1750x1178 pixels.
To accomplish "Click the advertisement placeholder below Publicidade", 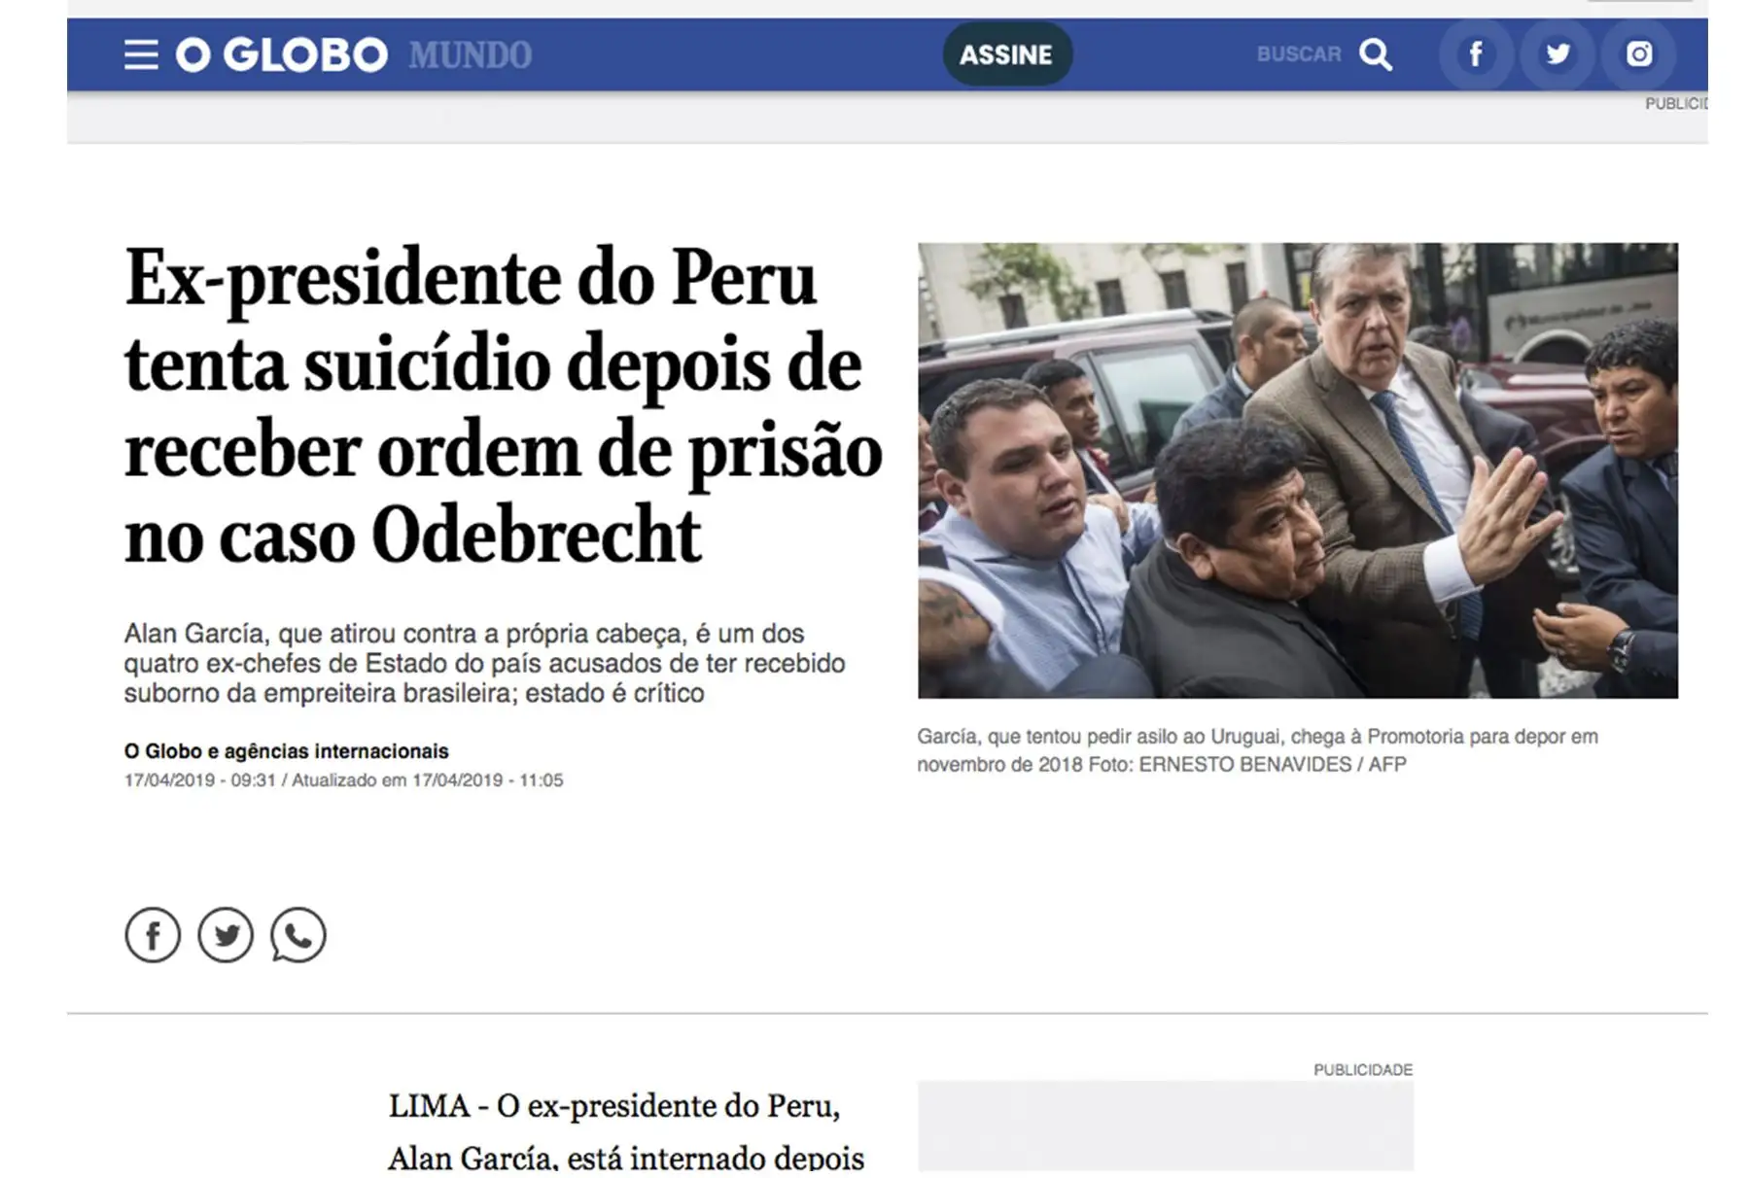I will coord(1165,1126).
